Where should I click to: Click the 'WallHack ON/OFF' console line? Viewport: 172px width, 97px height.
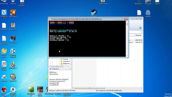tap(59, 40)
